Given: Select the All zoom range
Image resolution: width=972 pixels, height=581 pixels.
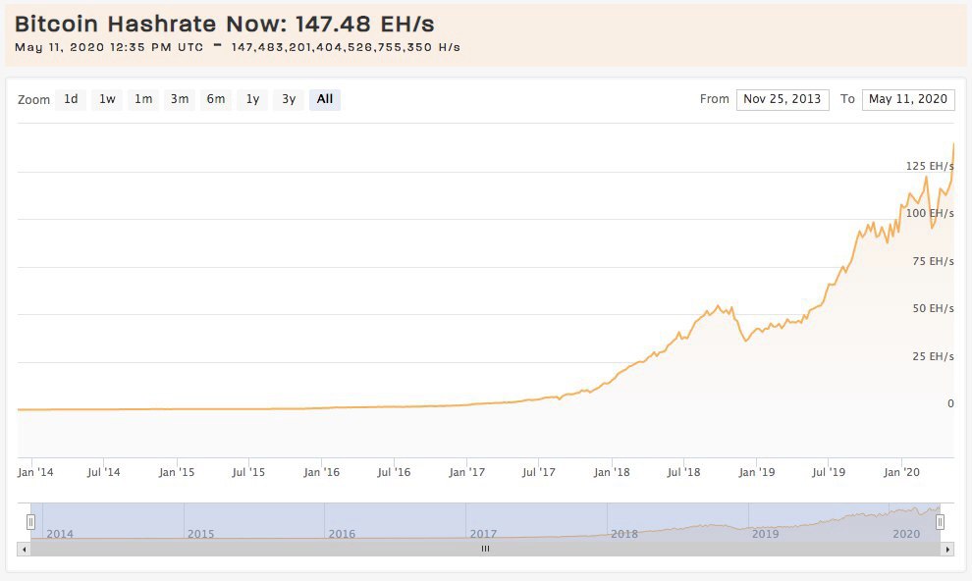Looking at the screenshot, I should [x=325, y=99].
